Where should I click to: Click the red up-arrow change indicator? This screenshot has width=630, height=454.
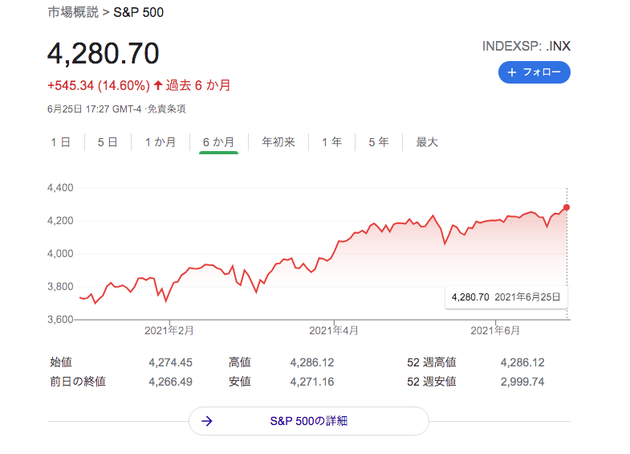(x=158, y=85)
